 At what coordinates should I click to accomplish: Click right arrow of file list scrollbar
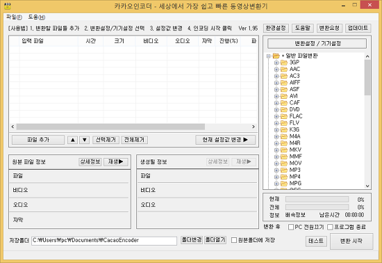(254, 127)
